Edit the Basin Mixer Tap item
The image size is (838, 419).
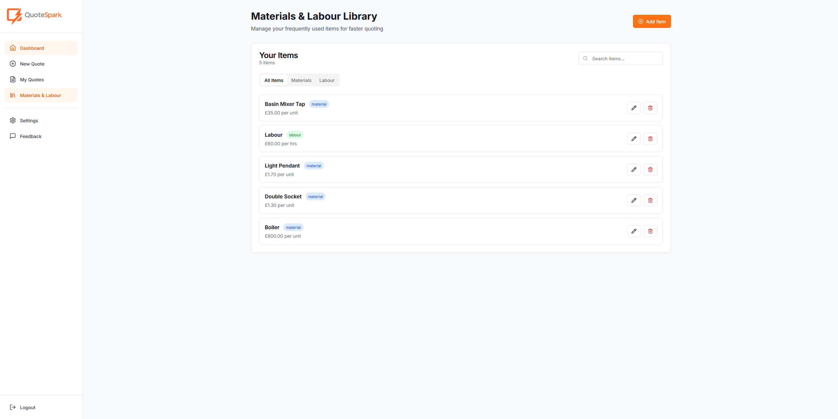(x=633, y=108)
